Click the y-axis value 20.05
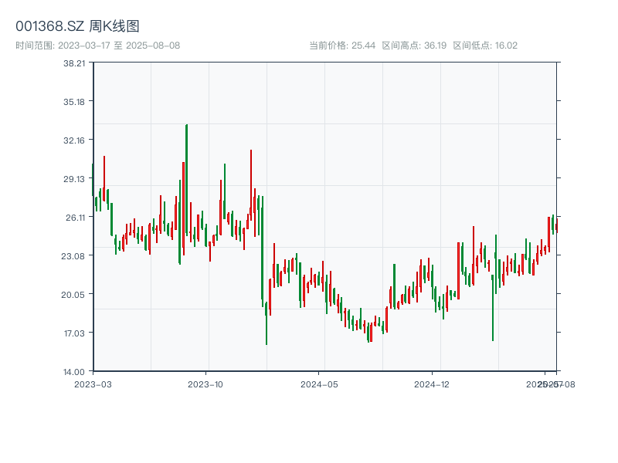 pyautogui.click(x=73, y=295)
